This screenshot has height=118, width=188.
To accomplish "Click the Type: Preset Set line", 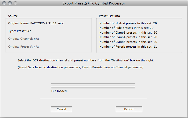I will point(19,31).
